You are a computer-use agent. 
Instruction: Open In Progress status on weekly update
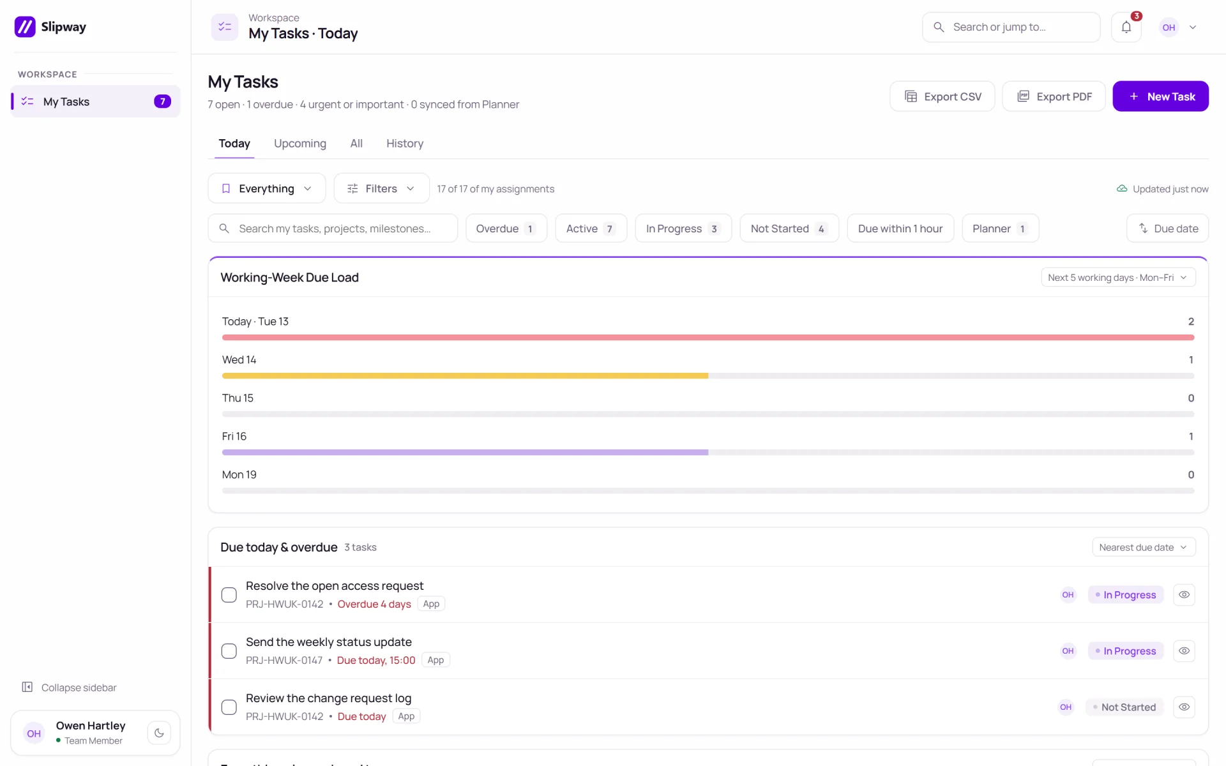(1126, 651)
